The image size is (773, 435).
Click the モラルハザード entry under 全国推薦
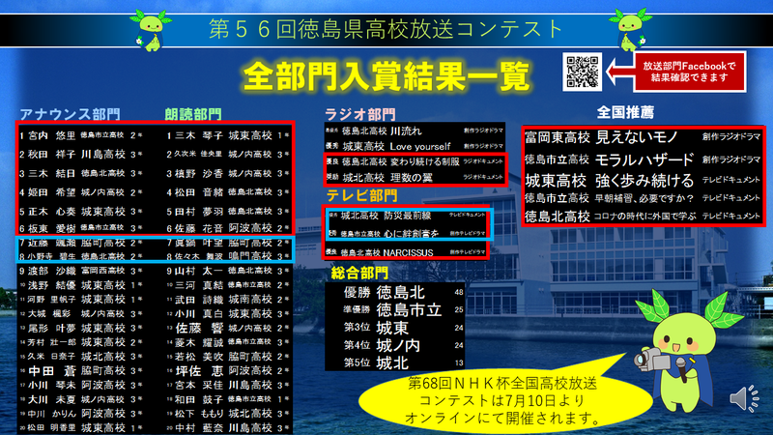click(x=638, y=159)
